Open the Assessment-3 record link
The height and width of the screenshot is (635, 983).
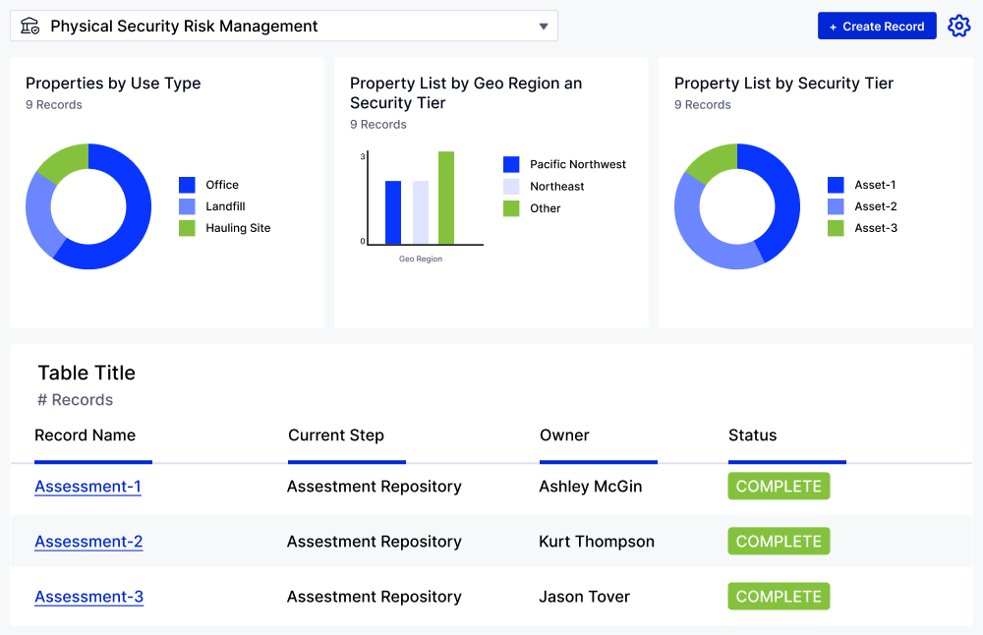pos(88,597)
